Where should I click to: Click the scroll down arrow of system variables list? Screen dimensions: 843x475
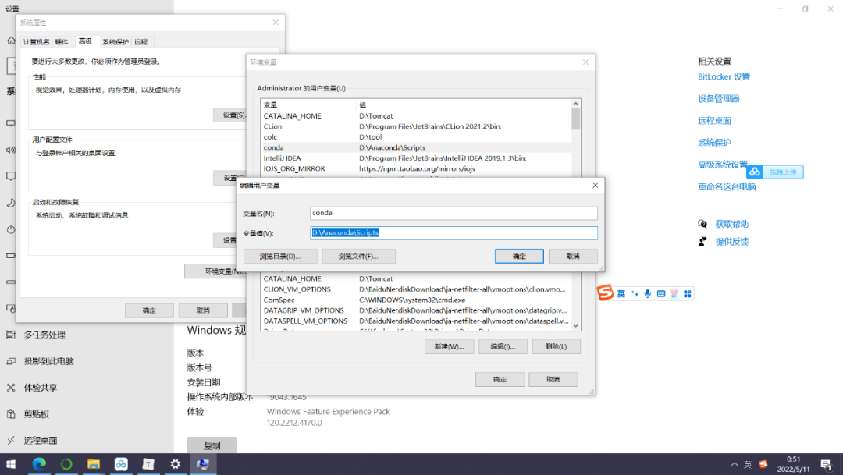tap(576, 325)
